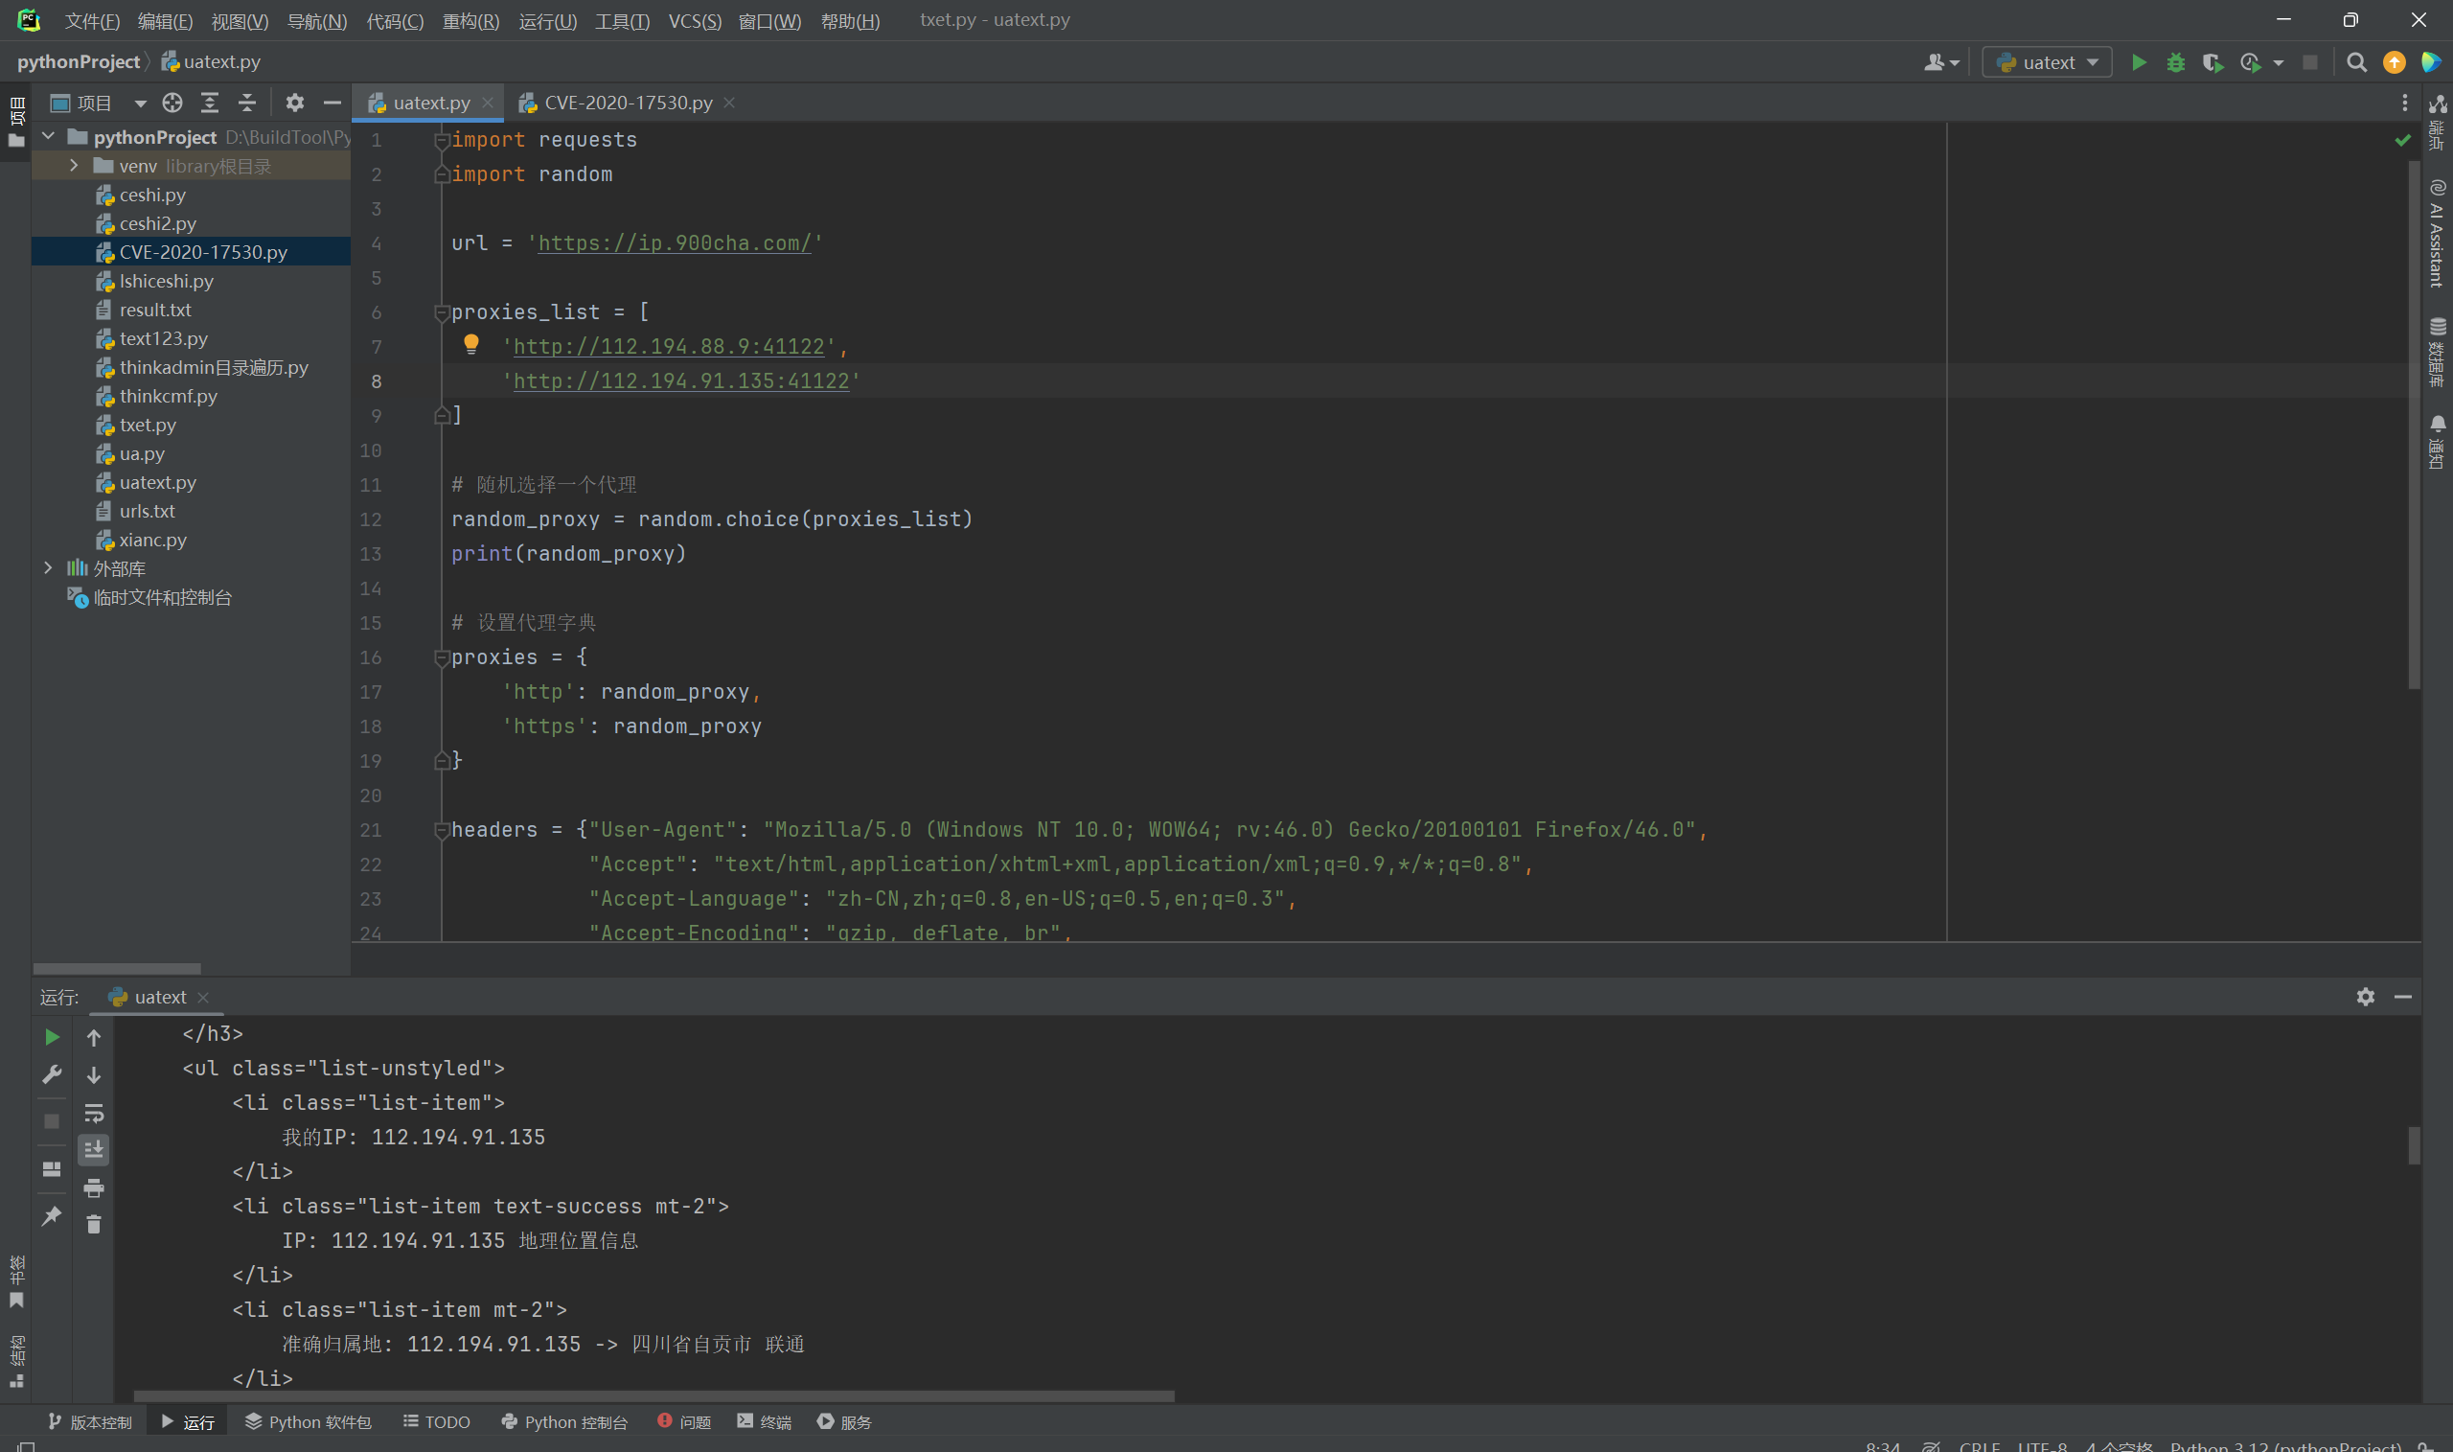Viewport: 2453px width, 1452px height.
Task: Start debugging with the bug icon
Action: (x=2175, y=62)
